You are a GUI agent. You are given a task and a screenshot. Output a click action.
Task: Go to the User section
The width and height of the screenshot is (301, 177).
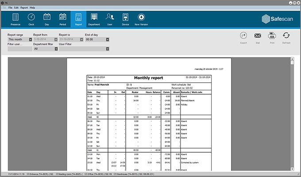coord(110,19)
